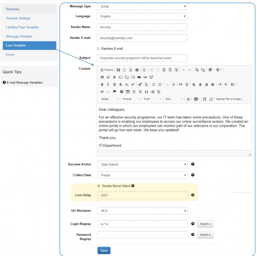Open the Language dropdown
Screen dimensions: 257x256
tap(142, 16)
